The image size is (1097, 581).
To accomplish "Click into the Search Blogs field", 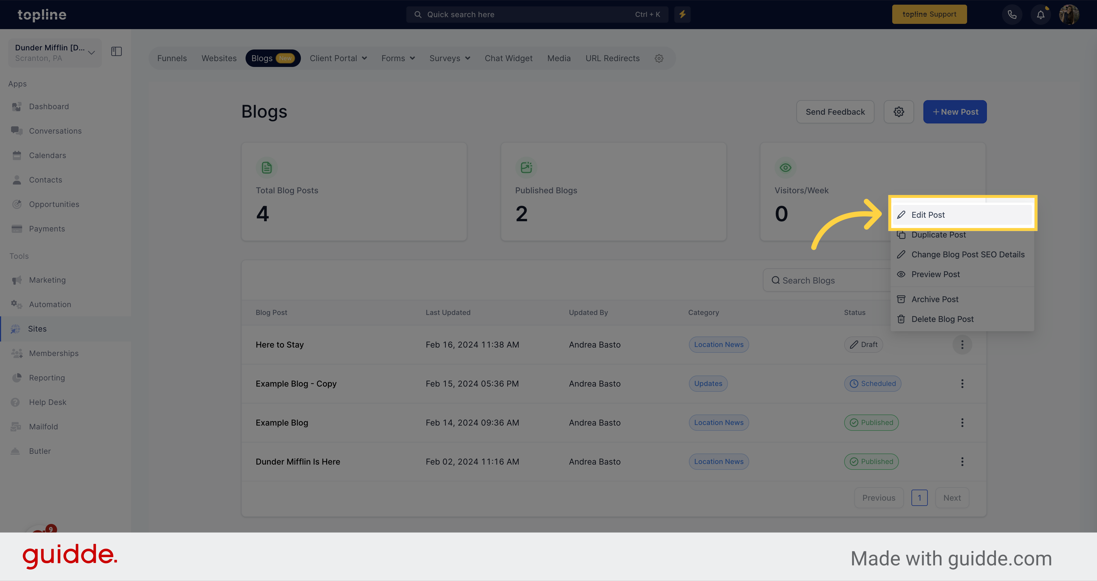I will pyautogui.click(x=826, y=281).
